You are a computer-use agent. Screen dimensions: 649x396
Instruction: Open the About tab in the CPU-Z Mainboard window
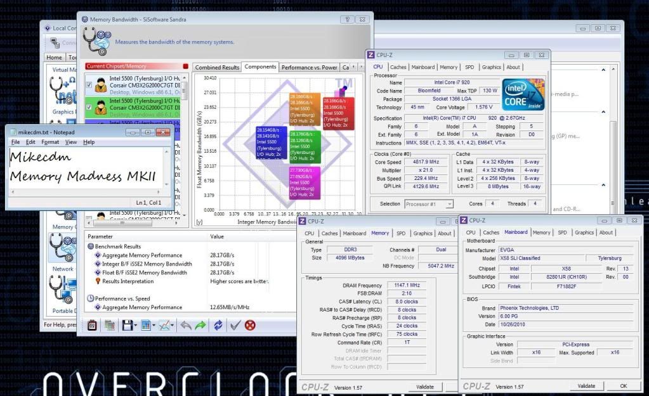(606, 233)
